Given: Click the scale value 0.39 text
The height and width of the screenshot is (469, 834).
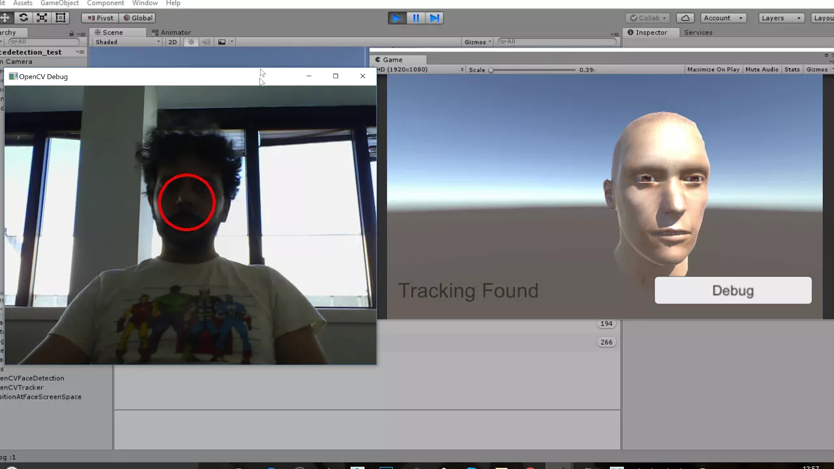Looking at the screenshot, I should pos(586,70).
